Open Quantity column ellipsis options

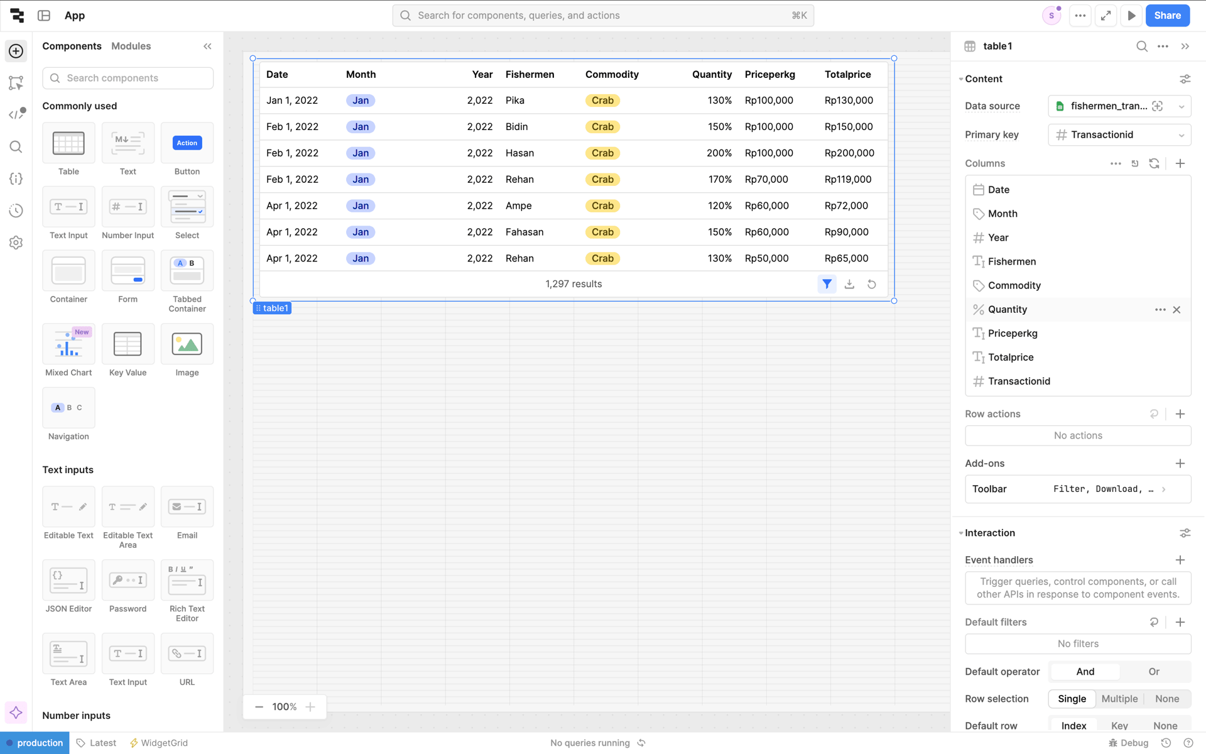1160,309
